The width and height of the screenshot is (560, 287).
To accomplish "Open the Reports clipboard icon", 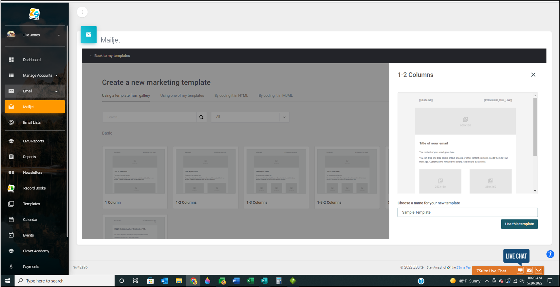I will (11, 157).
